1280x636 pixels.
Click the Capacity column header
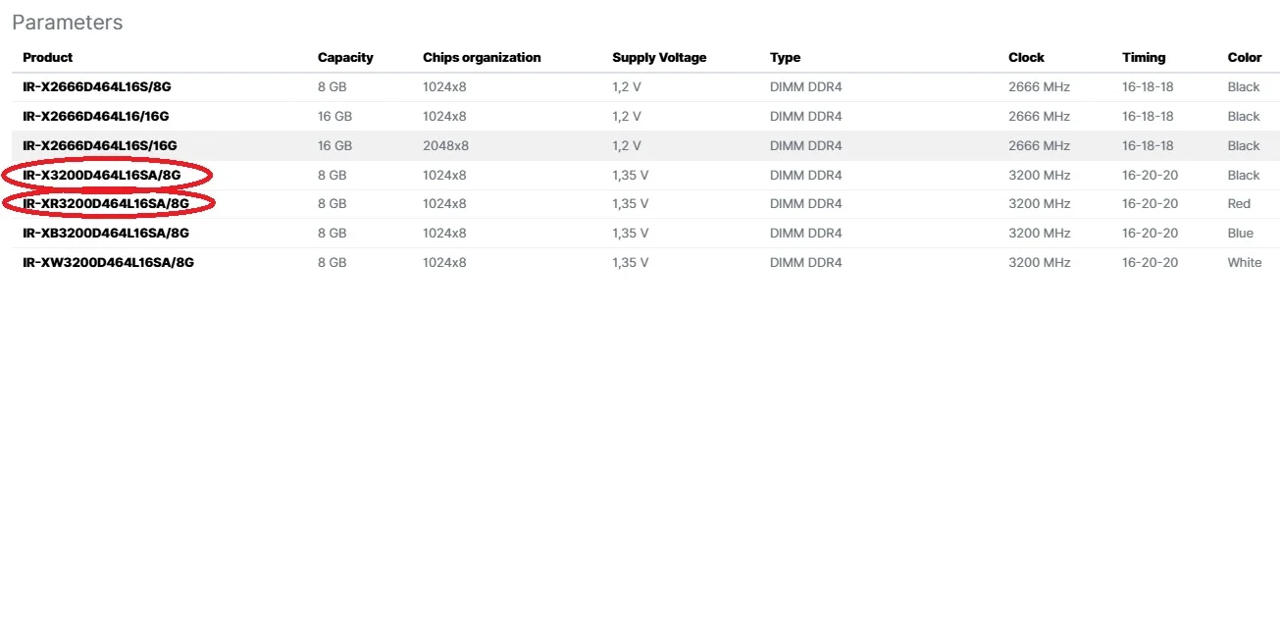pos(345,58)
